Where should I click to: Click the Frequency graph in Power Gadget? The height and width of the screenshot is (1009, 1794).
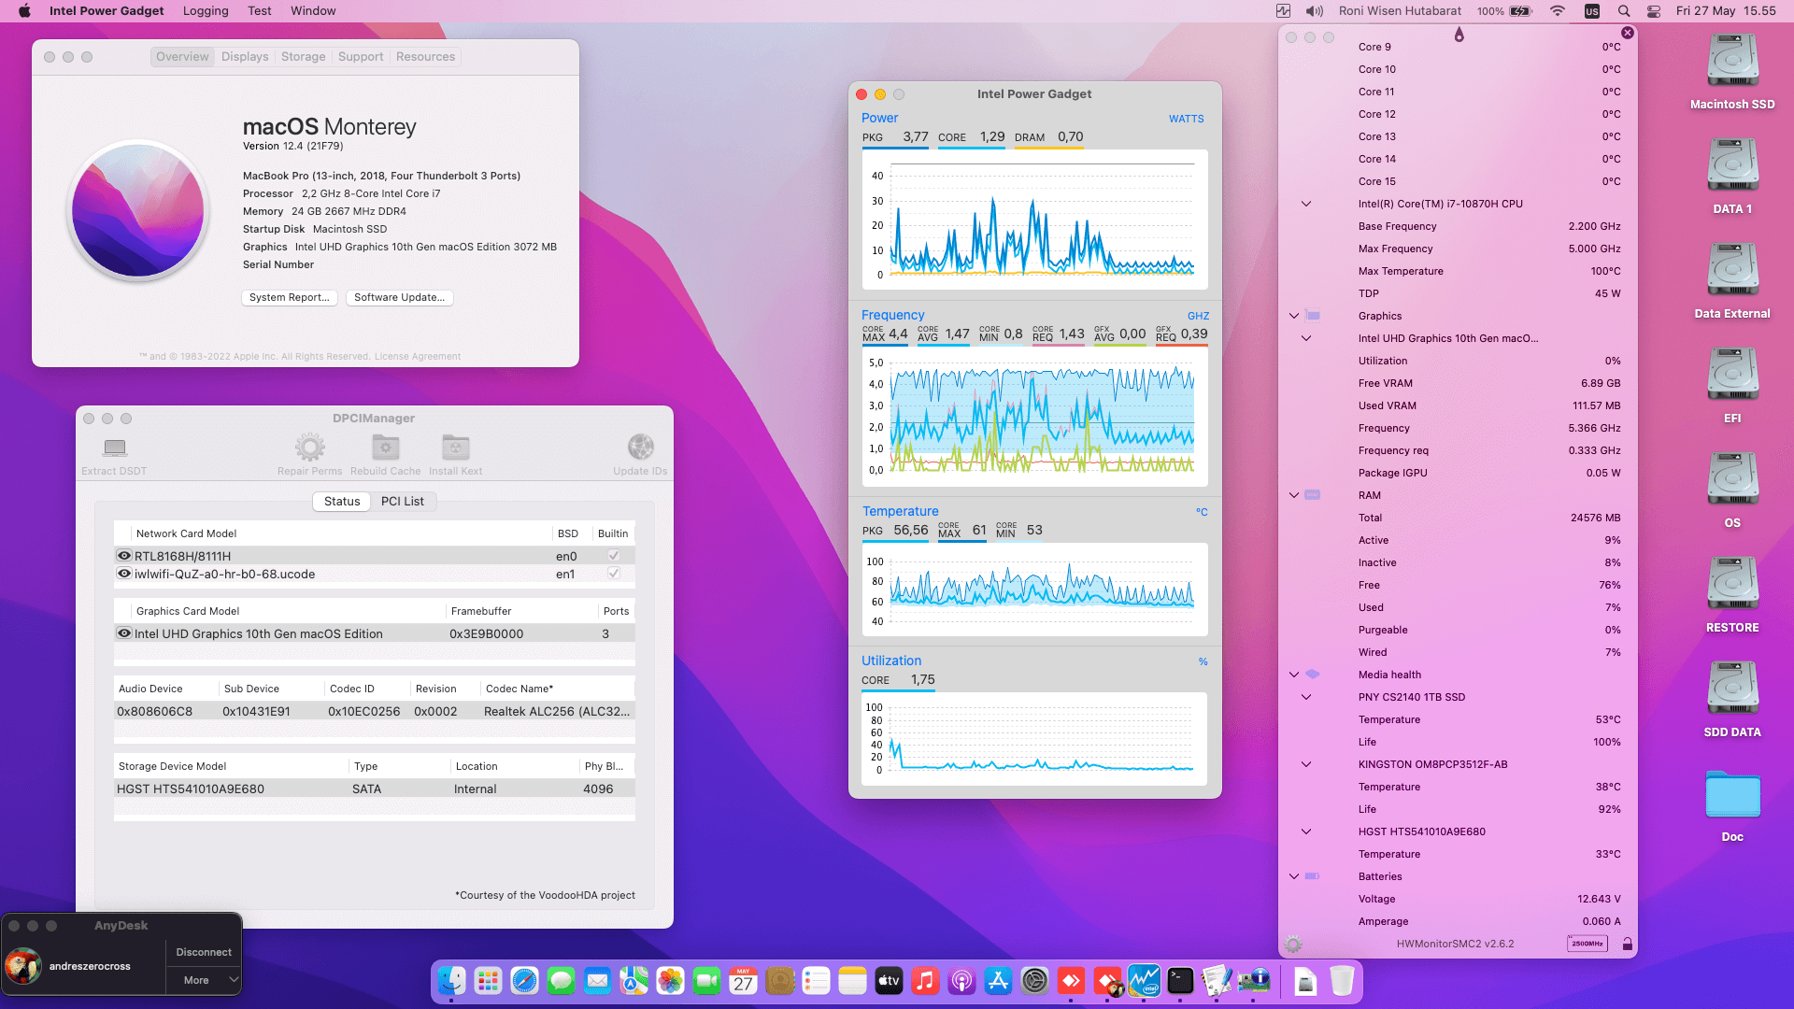(x=1034, y=417)
